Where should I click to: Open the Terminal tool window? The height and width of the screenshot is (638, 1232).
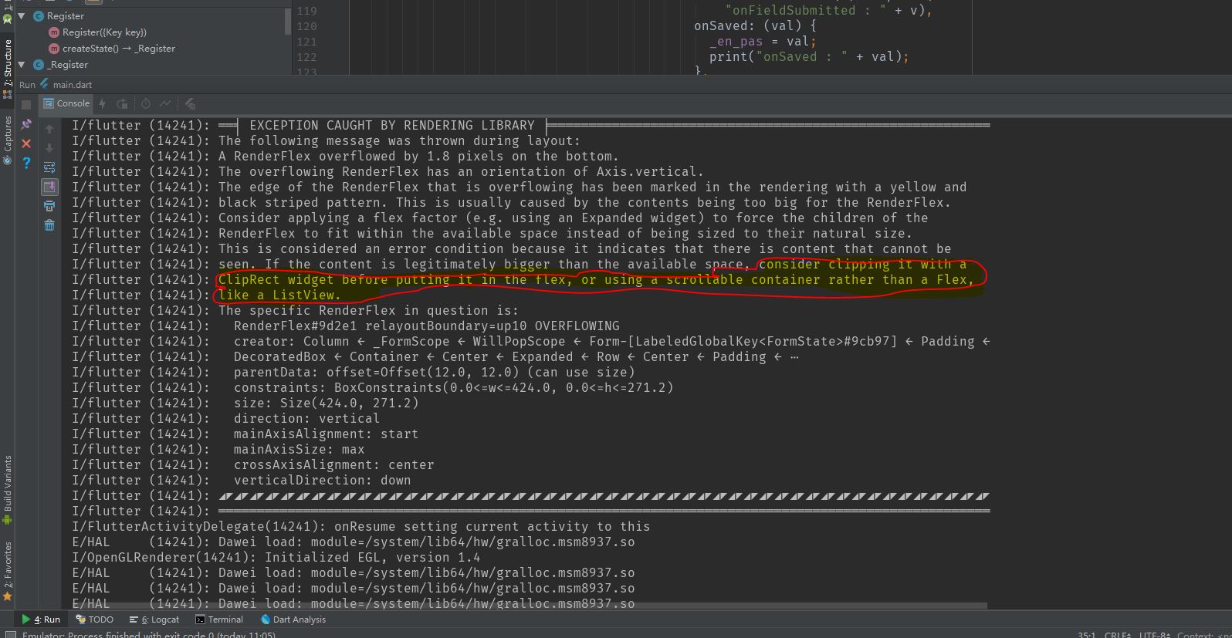point(219,619)
